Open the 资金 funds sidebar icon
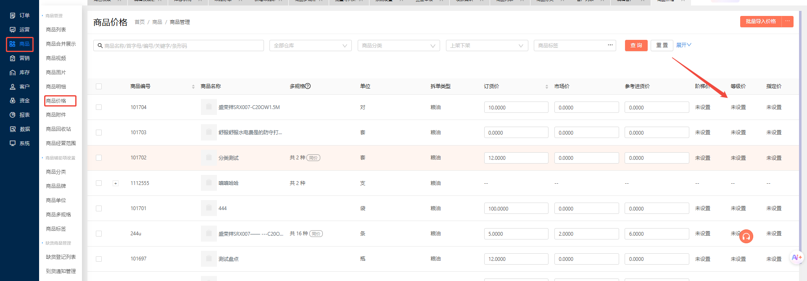The height and width of the screenshot is (281, 807). pyautogui.click(x=13, y=101)
